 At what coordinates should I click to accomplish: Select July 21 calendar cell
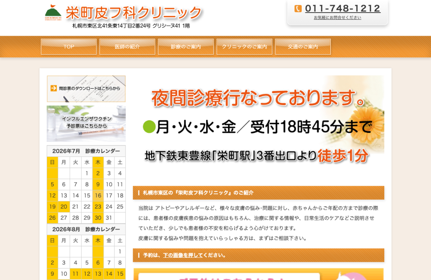click(x=76, y=206)
